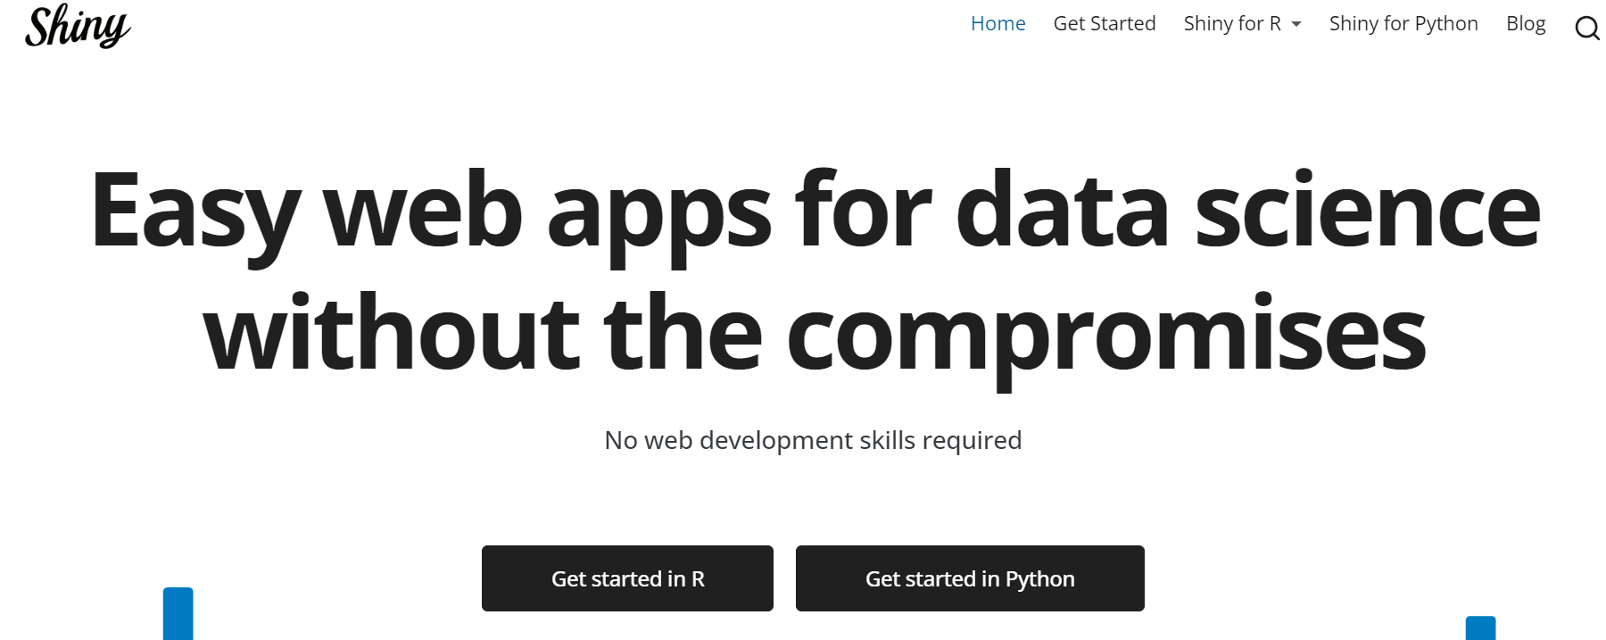Click the word "without" in the headline
The height and width of the screenshot is (640, 1606).
pyautogui.click(x=392, y=334)
